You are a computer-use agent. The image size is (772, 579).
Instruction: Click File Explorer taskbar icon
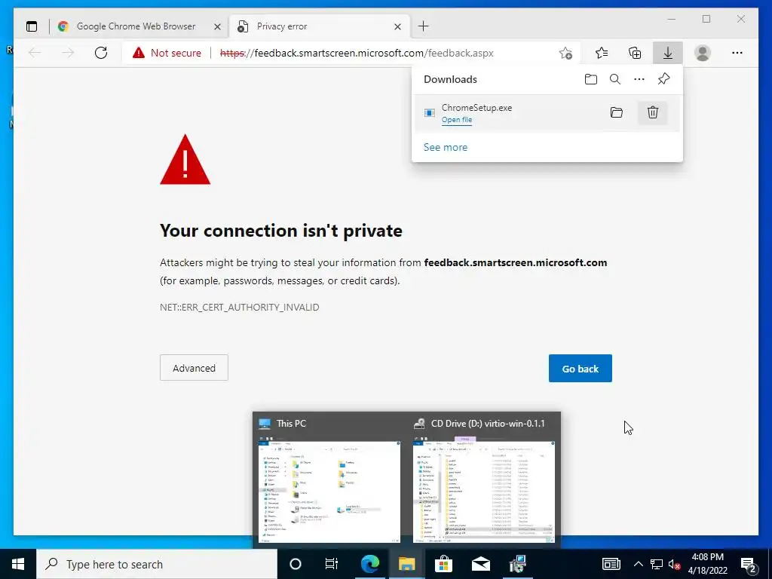[x=406, y=564]
